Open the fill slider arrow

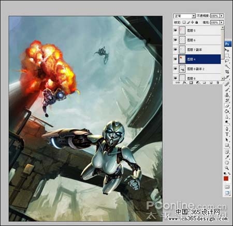tap(222, 22)
